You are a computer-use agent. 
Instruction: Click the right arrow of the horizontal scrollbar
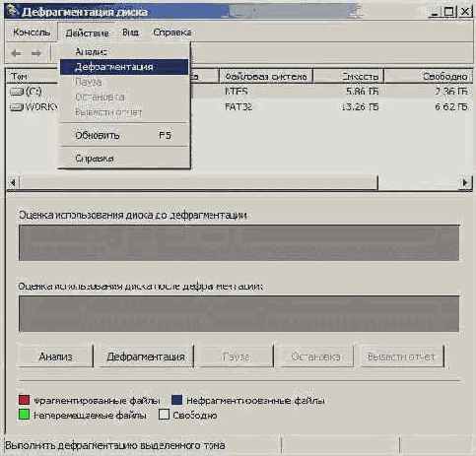click(x=465, y=182)
